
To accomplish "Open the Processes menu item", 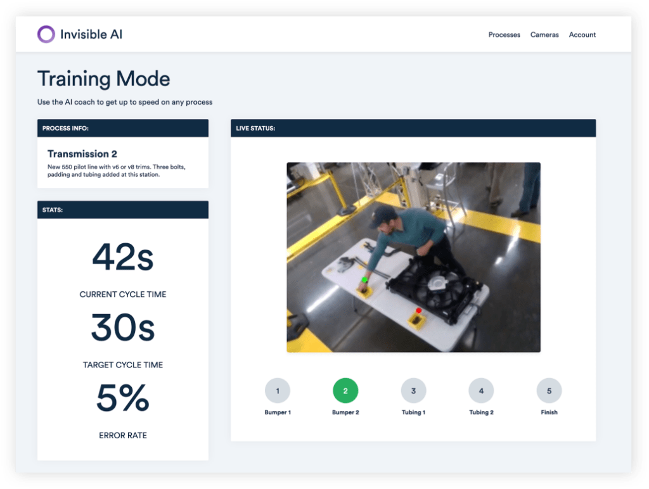I will 504,35.
